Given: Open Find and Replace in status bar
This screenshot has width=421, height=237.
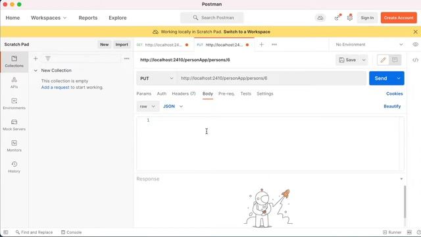Looking at the screenshot, I should 34,232.
